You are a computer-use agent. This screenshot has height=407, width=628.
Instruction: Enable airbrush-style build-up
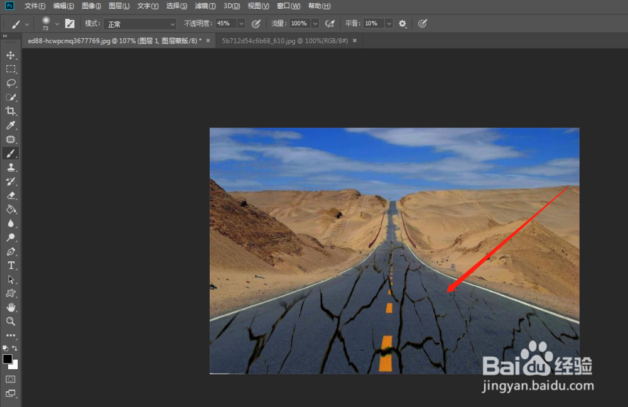coord(330,24)
